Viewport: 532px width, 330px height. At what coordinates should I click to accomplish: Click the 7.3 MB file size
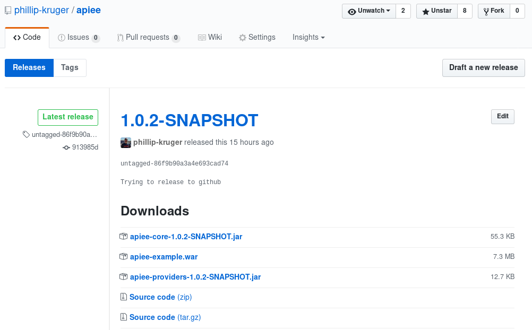pos(504,257)
